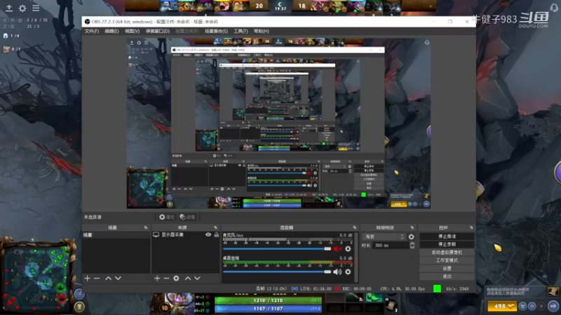Screen dimensions: 561x315
Task: Select the display capture source row
Action: coord(185,235)
